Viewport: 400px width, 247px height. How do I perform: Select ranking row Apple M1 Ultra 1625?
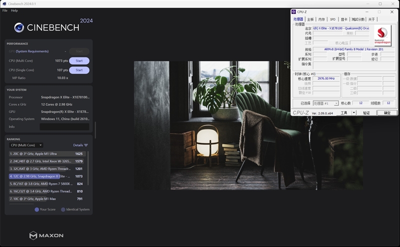point(46,154)
